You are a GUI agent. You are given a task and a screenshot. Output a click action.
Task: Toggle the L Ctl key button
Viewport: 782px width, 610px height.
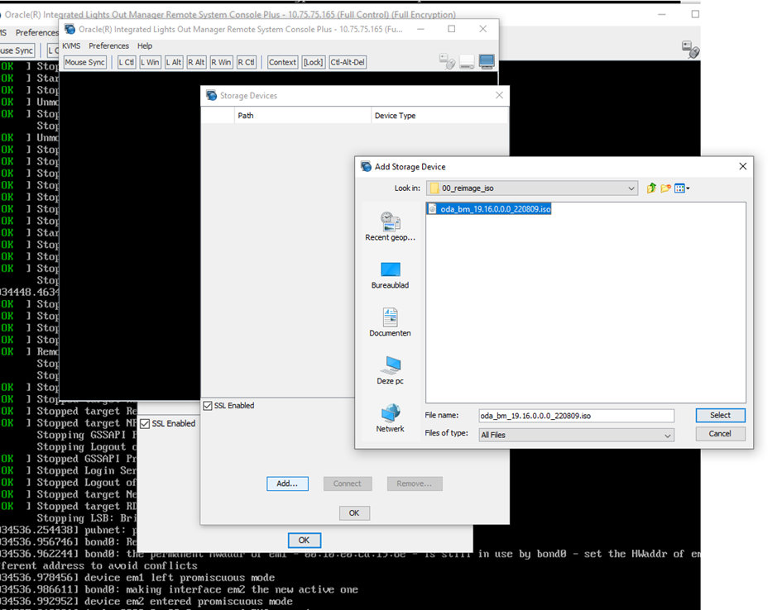(x=126, y=62)
